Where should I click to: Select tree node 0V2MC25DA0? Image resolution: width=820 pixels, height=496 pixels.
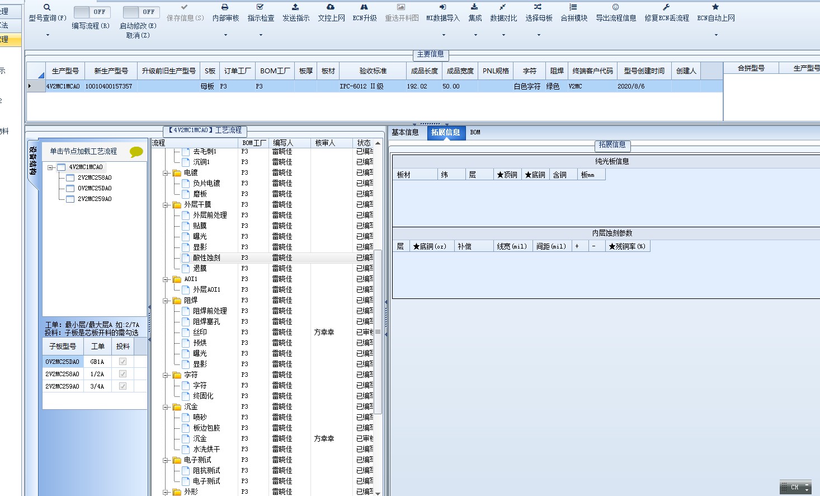(95, 189)
